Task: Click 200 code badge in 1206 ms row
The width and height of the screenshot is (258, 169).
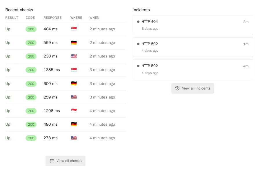Action: click(x=31, y=111)
